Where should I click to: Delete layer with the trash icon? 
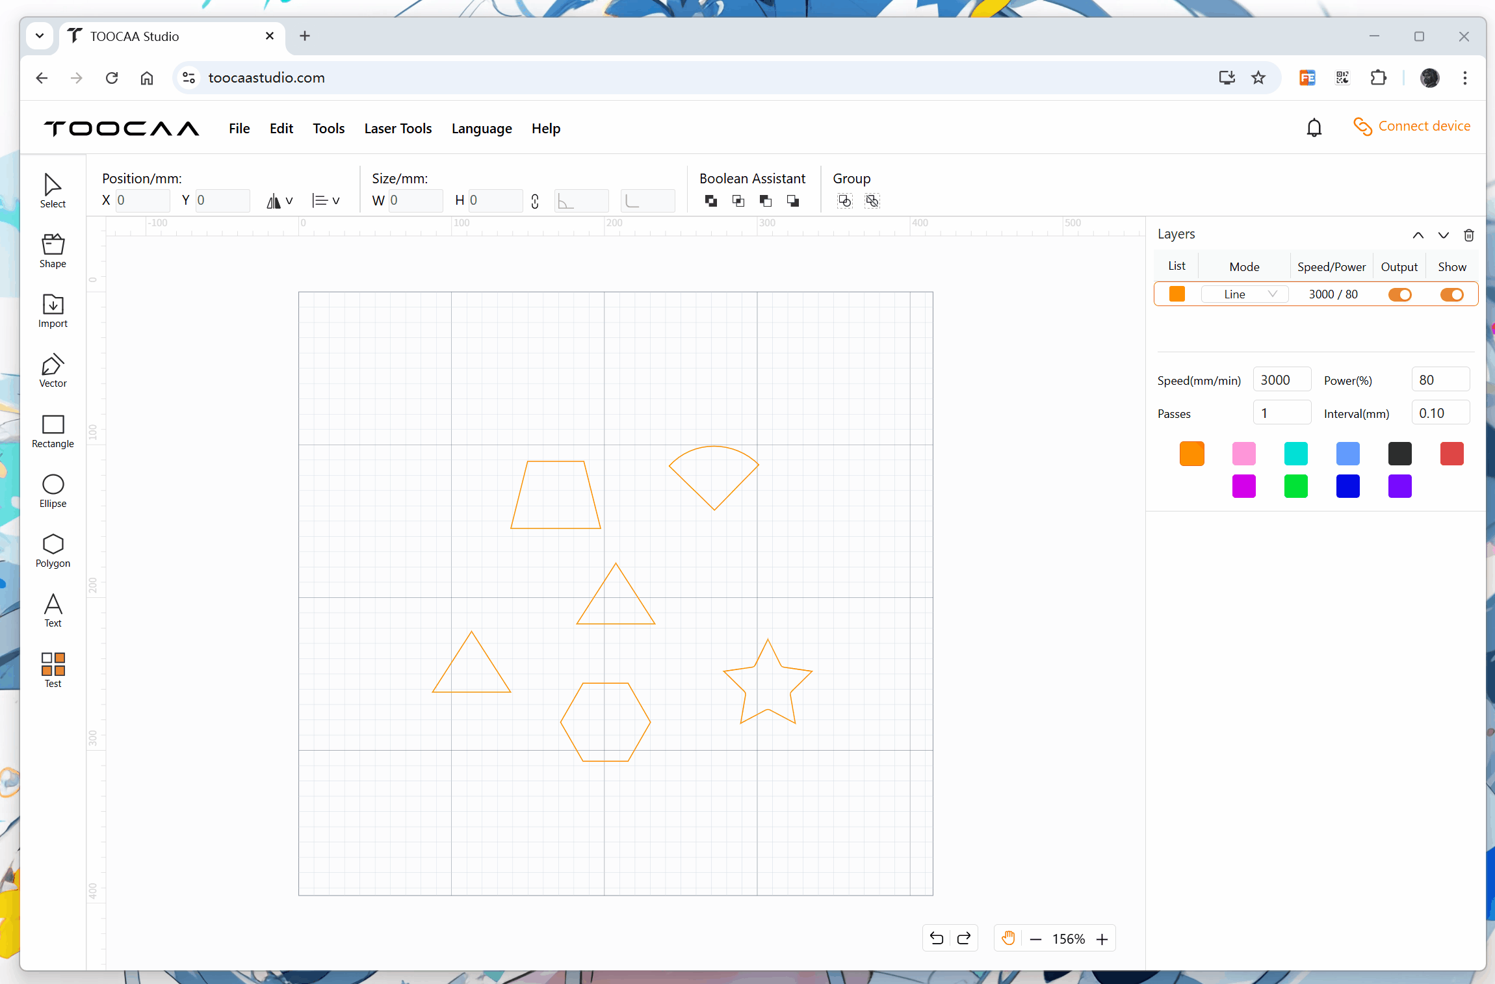(1468, 235)
